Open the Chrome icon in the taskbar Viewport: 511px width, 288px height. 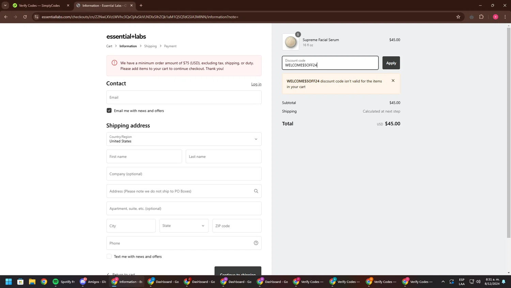coord(44,282)
